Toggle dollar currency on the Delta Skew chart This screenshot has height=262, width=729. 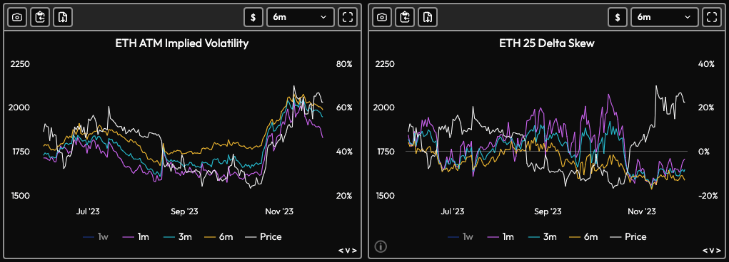[618, 17]
